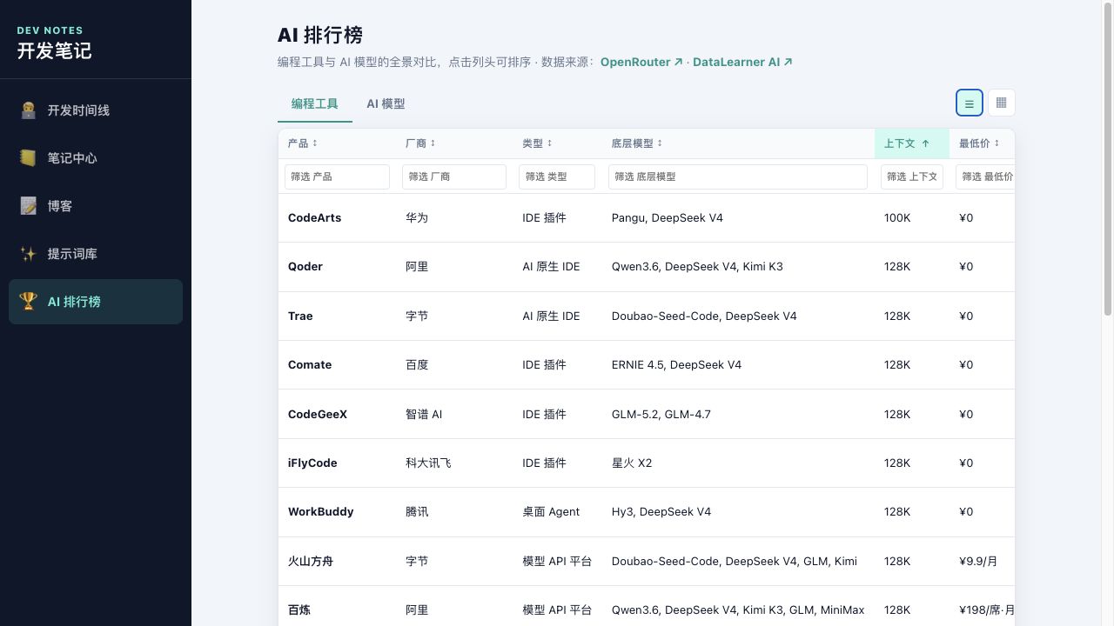Focus the 筛选 厂商 filter field

coord(454,176)
